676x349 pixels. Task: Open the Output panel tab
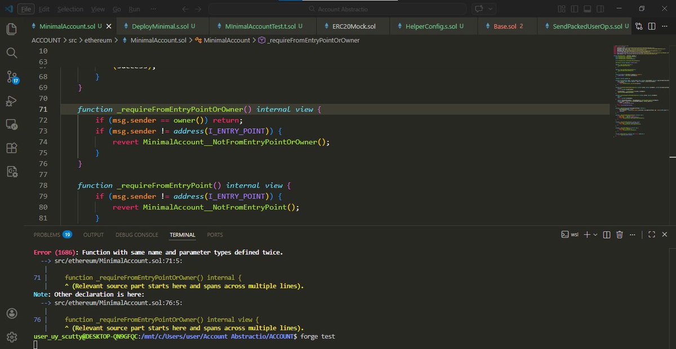point(94,235)
